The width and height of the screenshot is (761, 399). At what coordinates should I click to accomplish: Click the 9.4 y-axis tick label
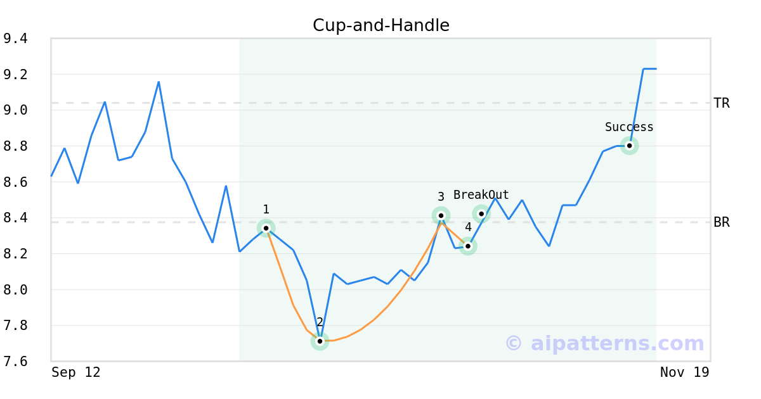click(x=16, y=39)
